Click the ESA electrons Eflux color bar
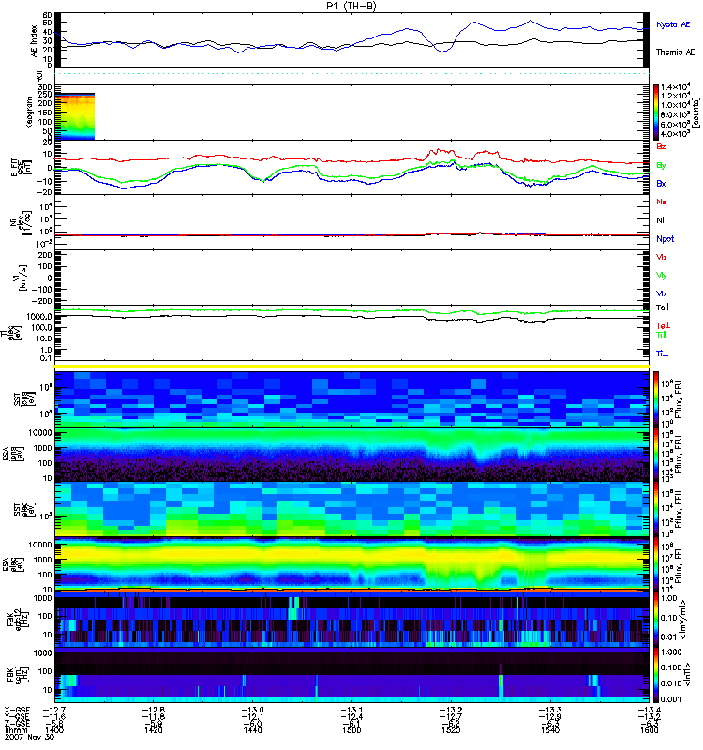The image size is (703, 750). (656, 565)
